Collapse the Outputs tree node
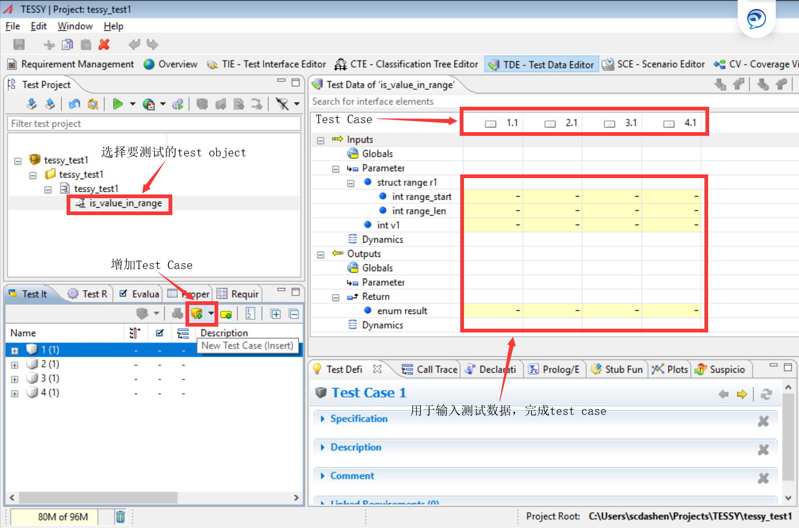 click(x=321, y=255)
